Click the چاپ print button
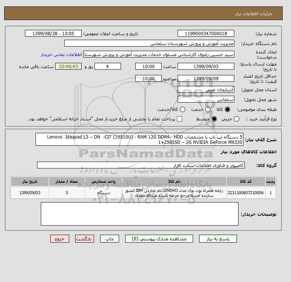The width and height of the screenshot is (291, 282). [110, 239]
